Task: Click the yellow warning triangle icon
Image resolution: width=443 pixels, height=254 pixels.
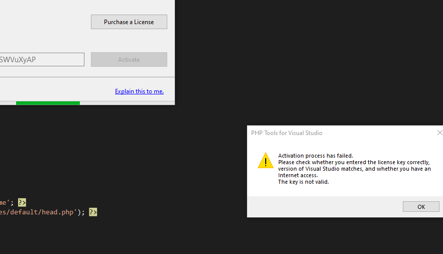Action: [x=266, y=161]
